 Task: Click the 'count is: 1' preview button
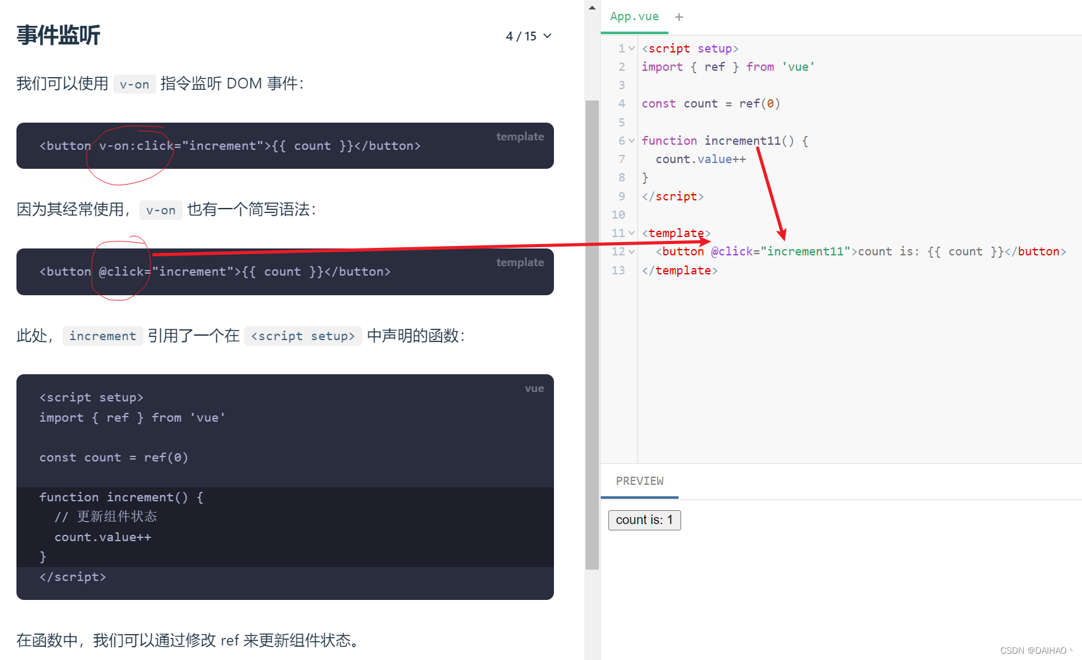click(x=644, y=520)
